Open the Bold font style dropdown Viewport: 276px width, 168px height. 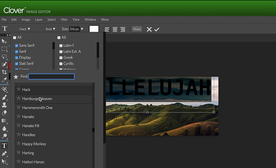point(50,29)
